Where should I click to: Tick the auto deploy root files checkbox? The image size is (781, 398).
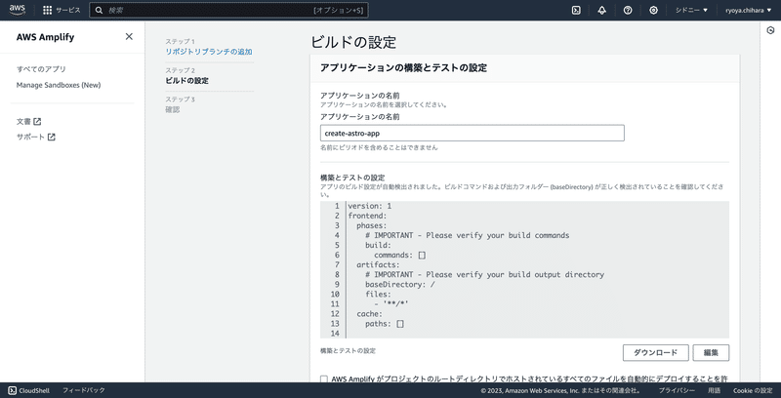click(x=324, y=378)
